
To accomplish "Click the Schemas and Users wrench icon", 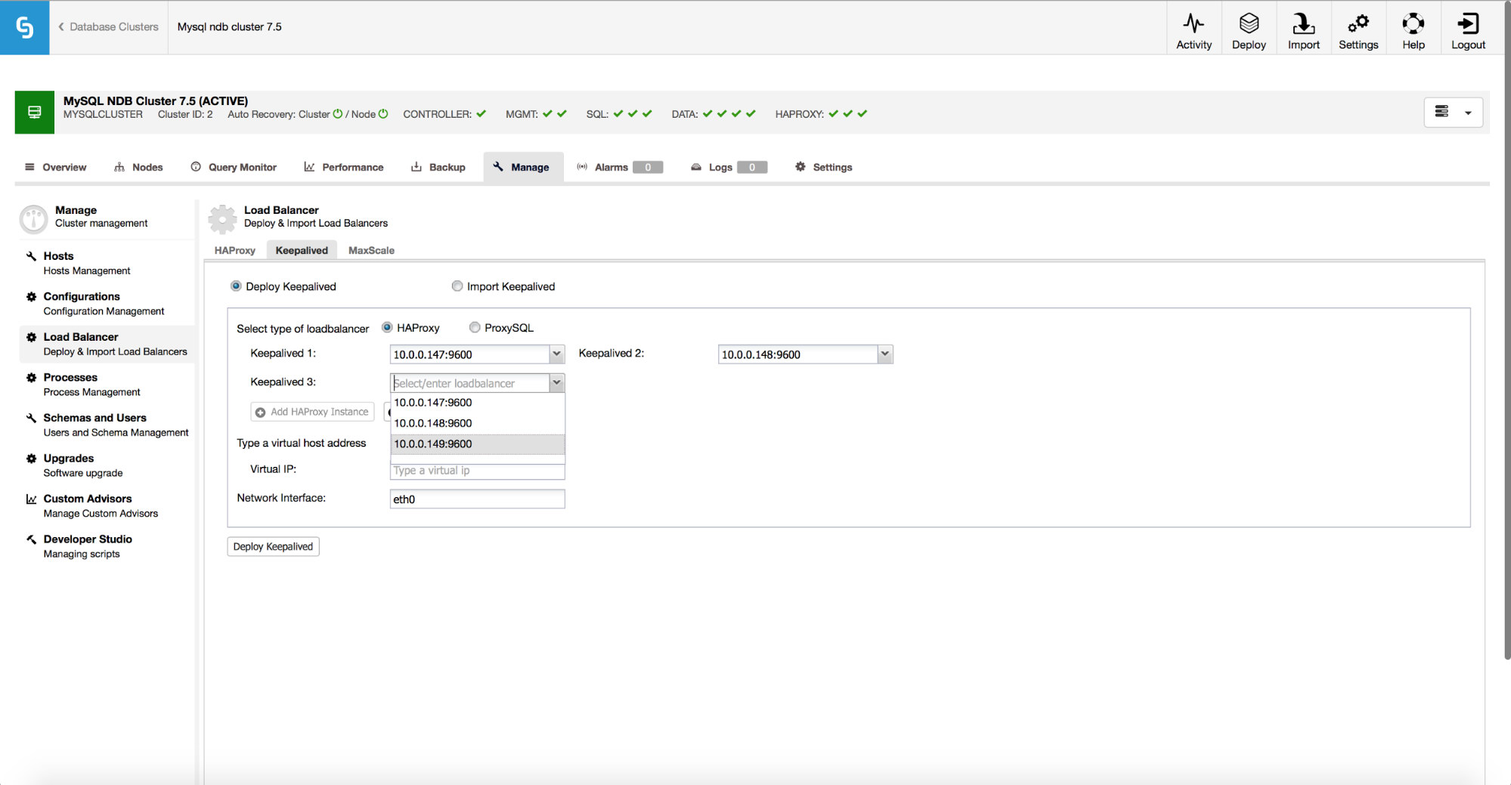I will click(x=31, y=418).
